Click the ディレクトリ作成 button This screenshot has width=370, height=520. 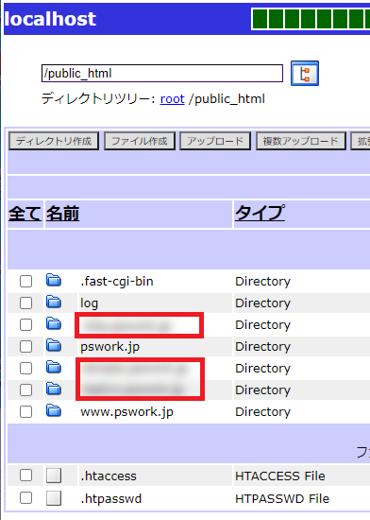(54, 141)
